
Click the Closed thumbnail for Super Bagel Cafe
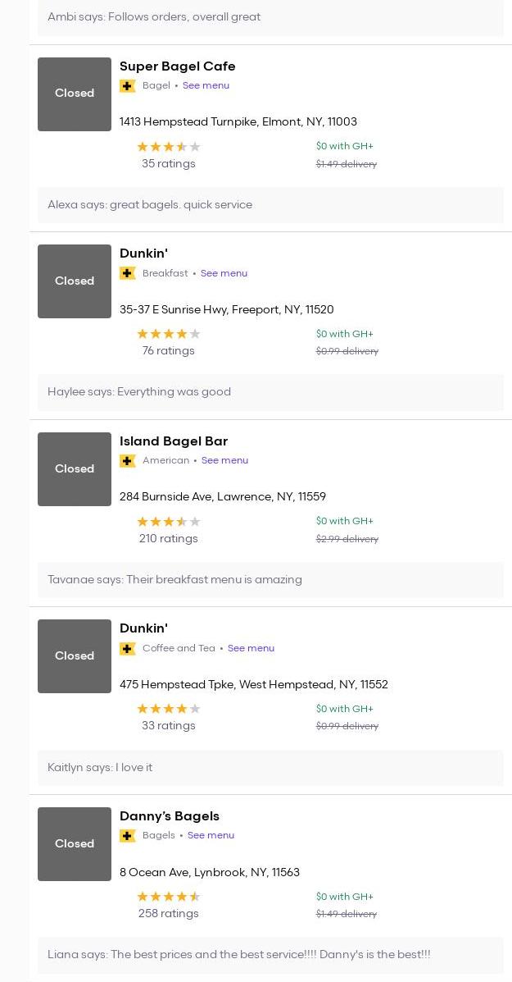click(75, 94)
